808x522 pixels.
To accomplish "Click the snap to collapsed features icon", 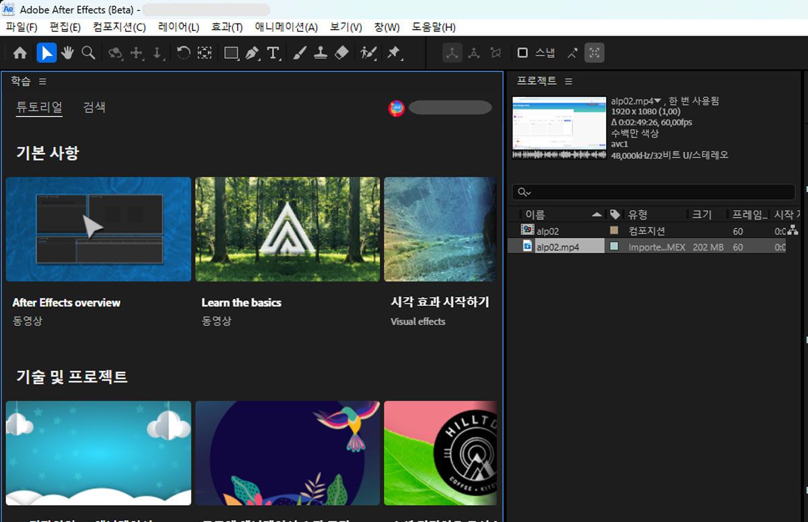I will click(x=594, y=53).
